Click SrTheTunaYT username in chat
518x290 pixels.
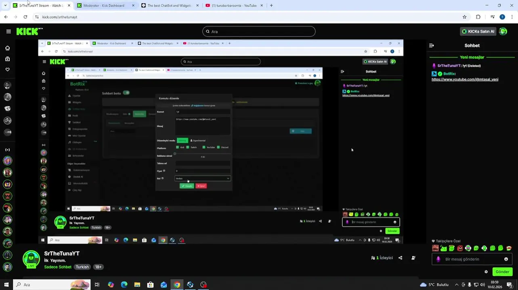449,66
